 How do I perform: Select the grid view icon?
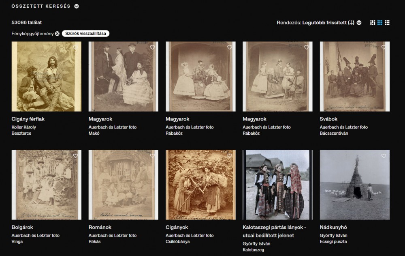[380, 23]
